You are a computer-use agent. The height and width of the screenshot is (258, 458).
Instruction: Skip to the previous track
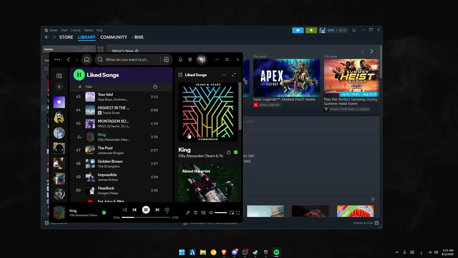[135, 210]
